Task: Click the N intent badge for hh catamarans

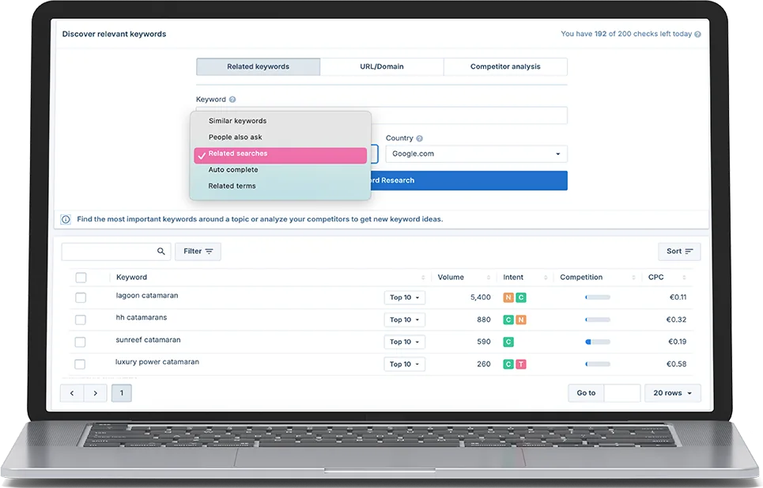Action: 521,320
